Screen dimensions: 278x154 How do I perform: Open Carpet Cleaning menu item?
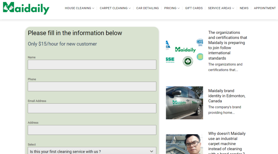point(113,8)
